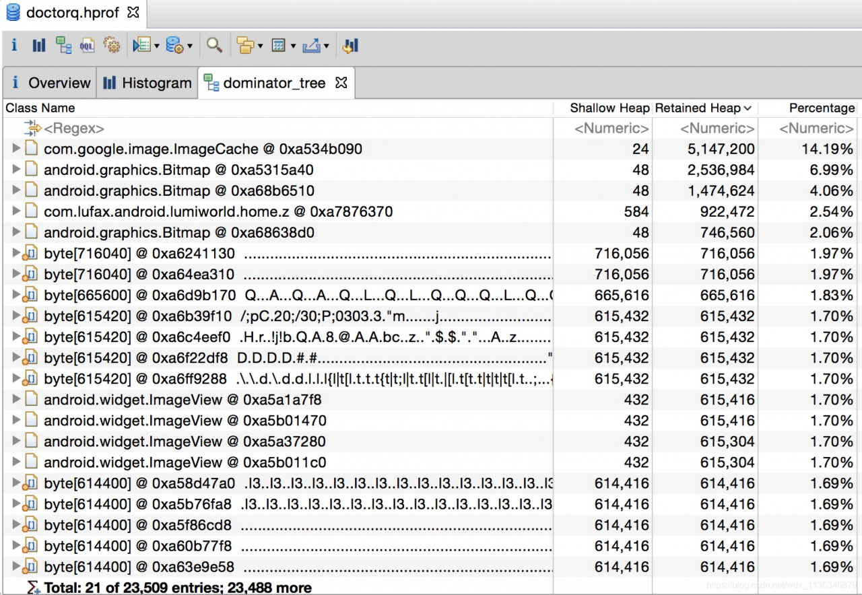The height and width of the screenshot is (595, 862).
Task: Open the group results dropdown arrow
Action: click(x=260, y=46)
